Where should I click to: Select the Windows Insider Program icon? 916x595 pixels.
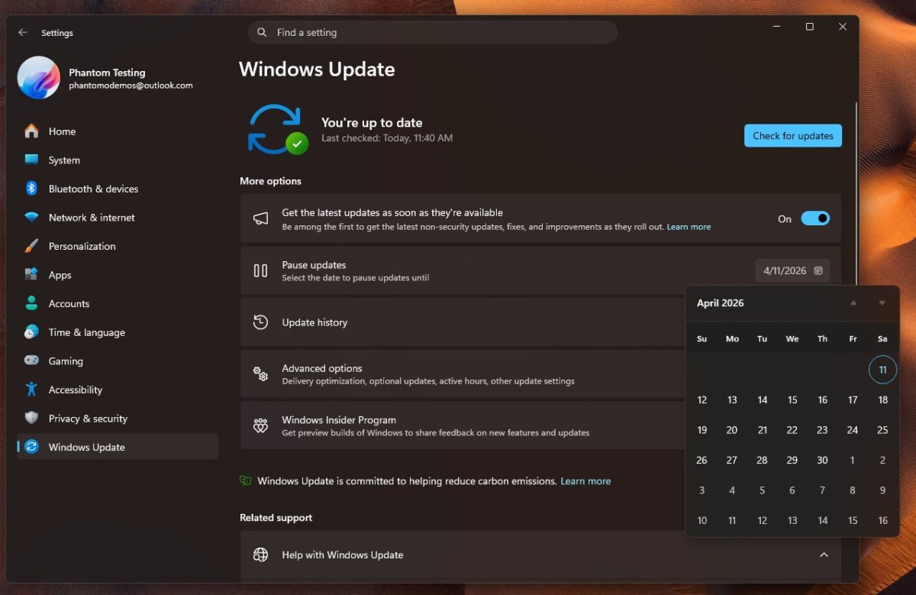click(x=260, y=425)
